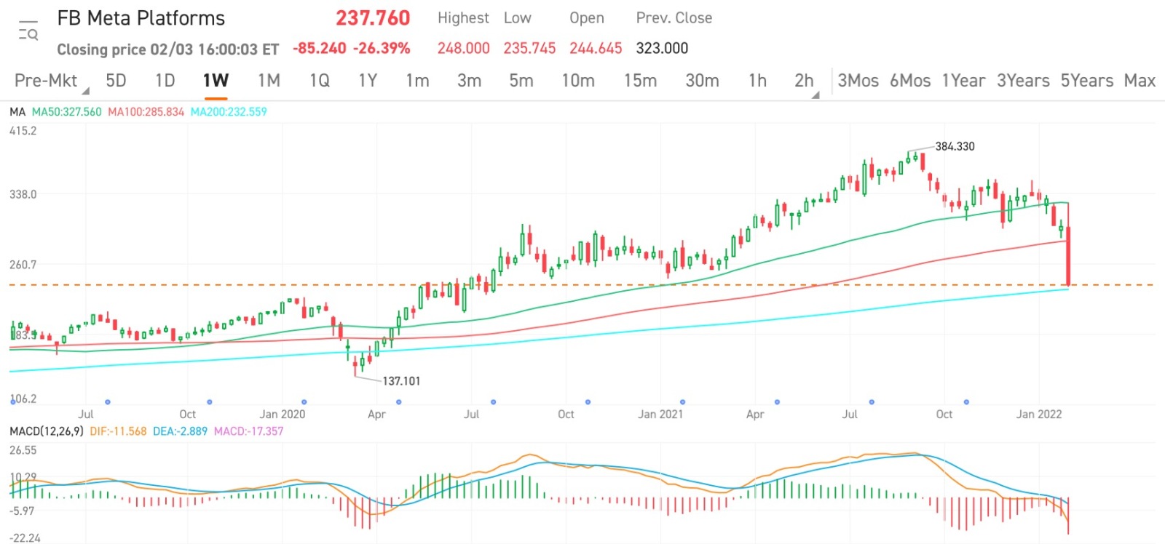Set range to 5Years
Image resolution: width=1165 pixels, height=544 pixels.
point(1086,81)
